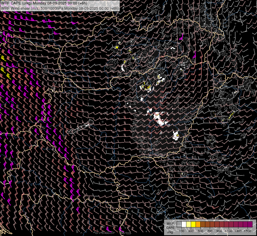Choose the bright yellow swatch starting at 300
Screen dimensions: 257x236
193,224
